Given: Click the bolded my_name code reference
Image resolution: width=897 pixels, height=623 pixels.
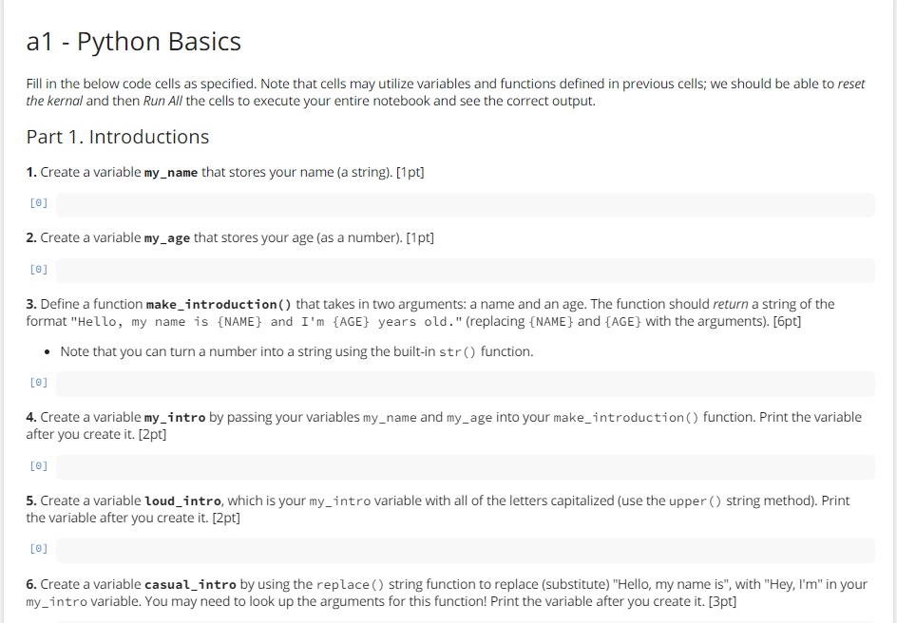Looking at the screenshot, I should pos(173,172).
